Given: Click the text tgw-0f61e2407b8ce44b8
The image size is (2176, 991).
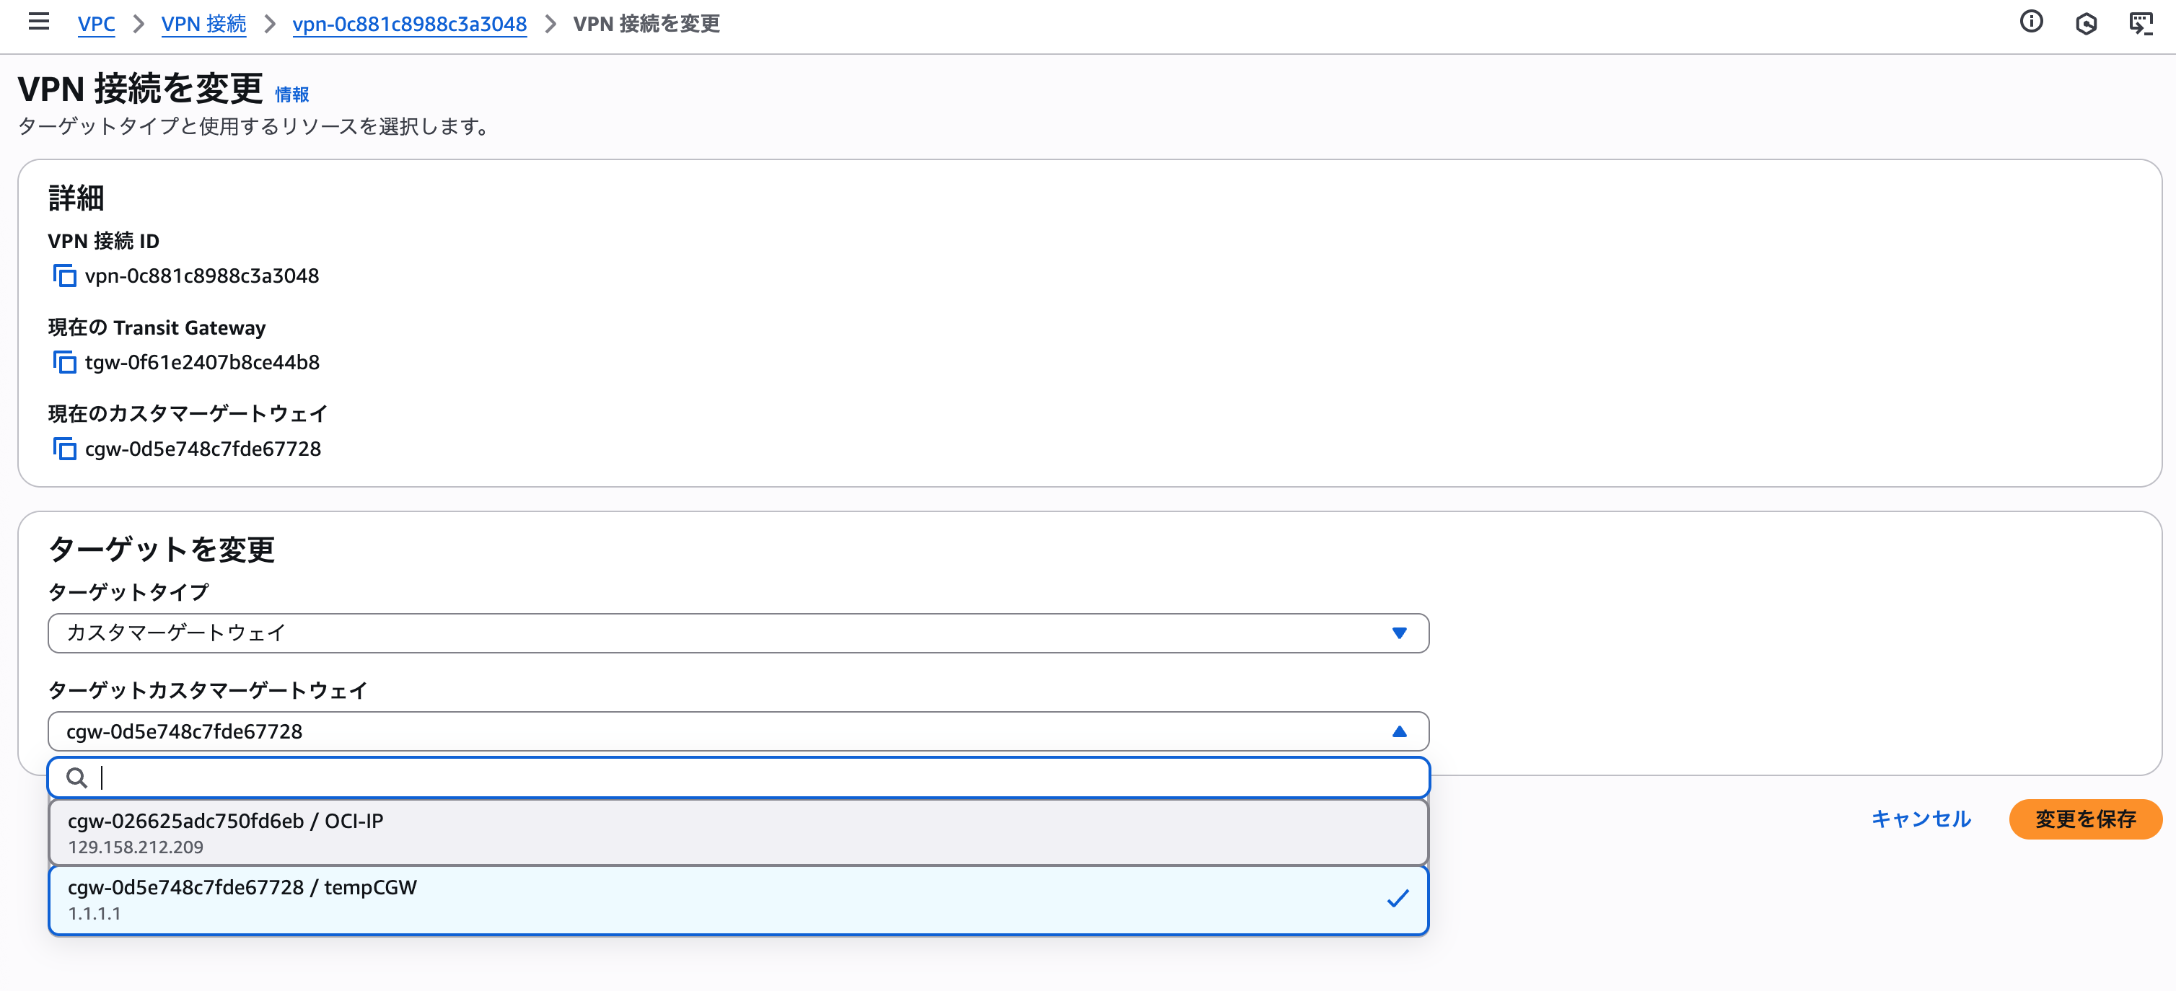Looking at the screenshot, I should (x=202, y=362).
